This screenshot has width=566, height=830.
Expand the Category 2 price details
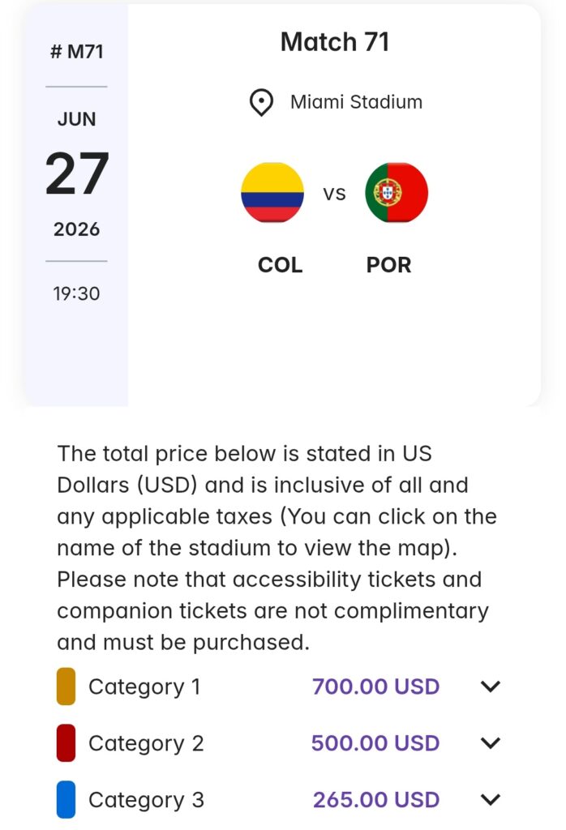[x=490, y=743]
